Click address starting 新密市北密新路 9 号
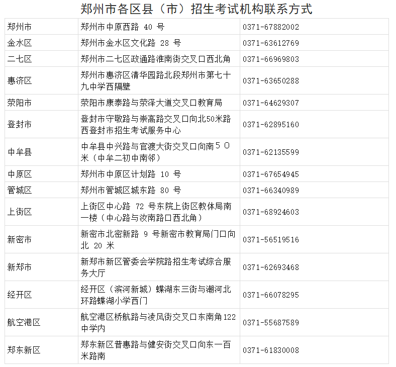 point(158,240)
